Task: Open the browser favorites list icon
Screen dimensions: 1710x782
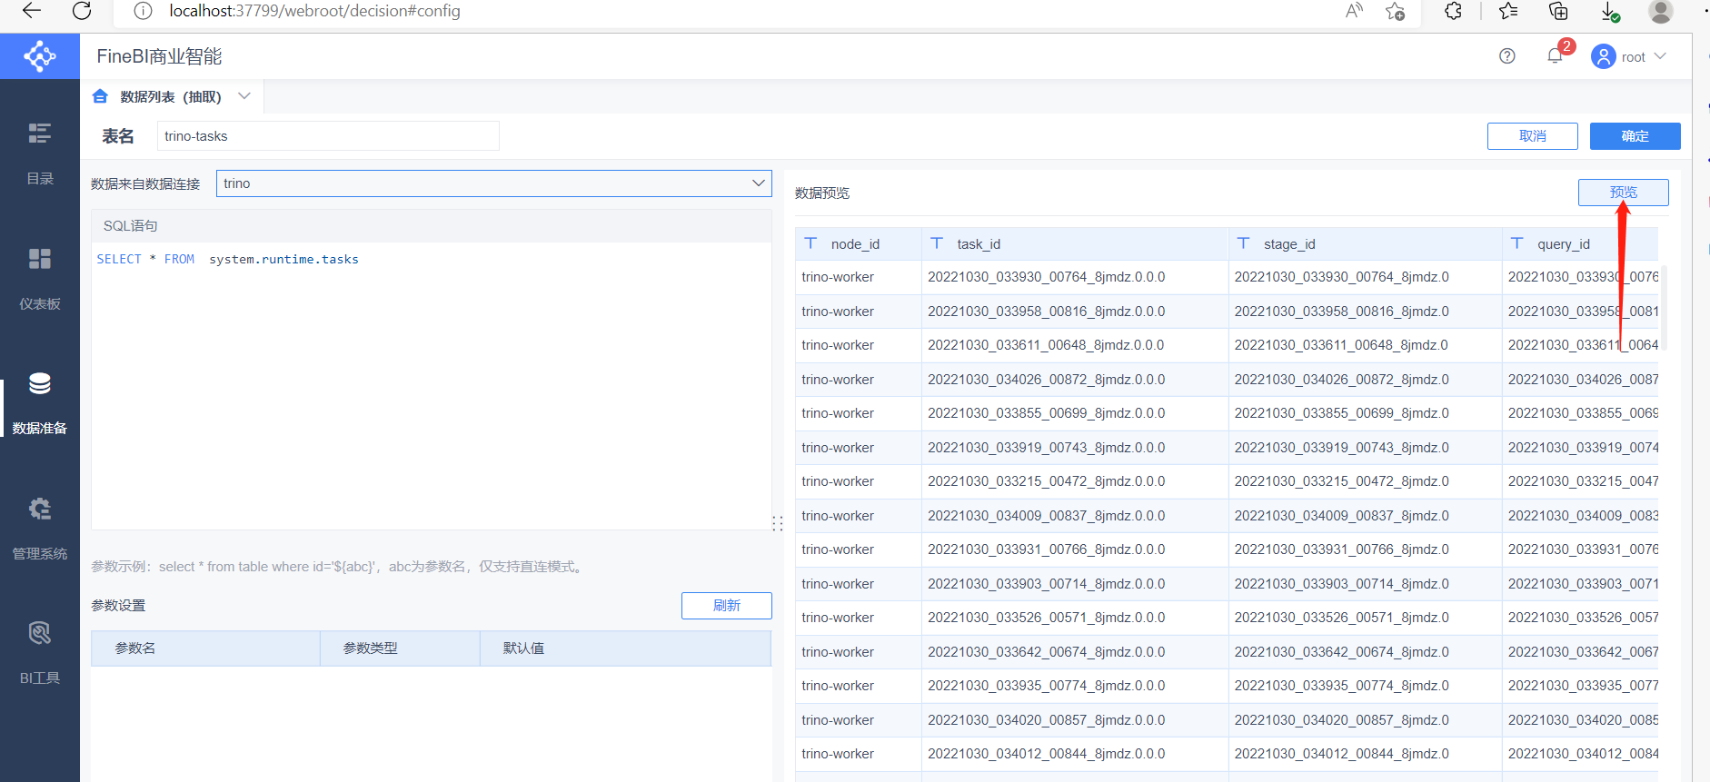Action: 1508,11
